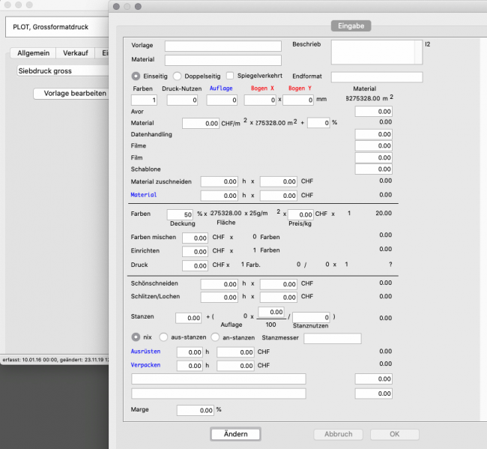Pick the an-stanzen radio option
The image size is (487, 449).
click(216, 337)
